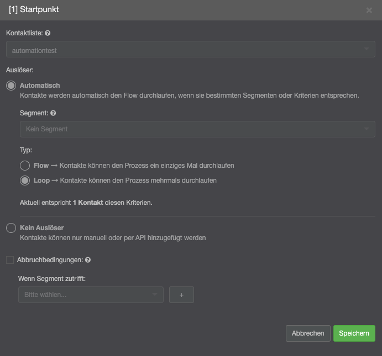Close the Startpunkt dialog with X
The height and width of the screenshot is (356, 382).
(369, 10)
